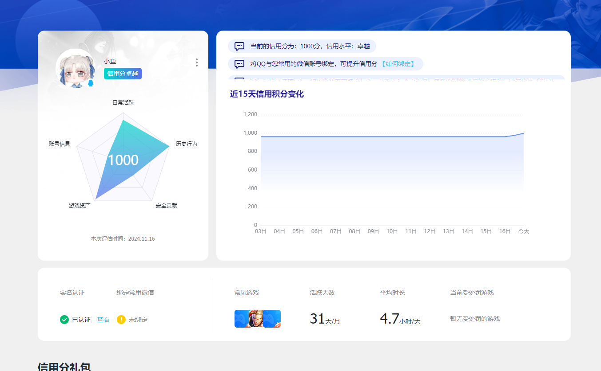
Task: Click the 16日 label on the chart axis
Action: tap(505, 231)
